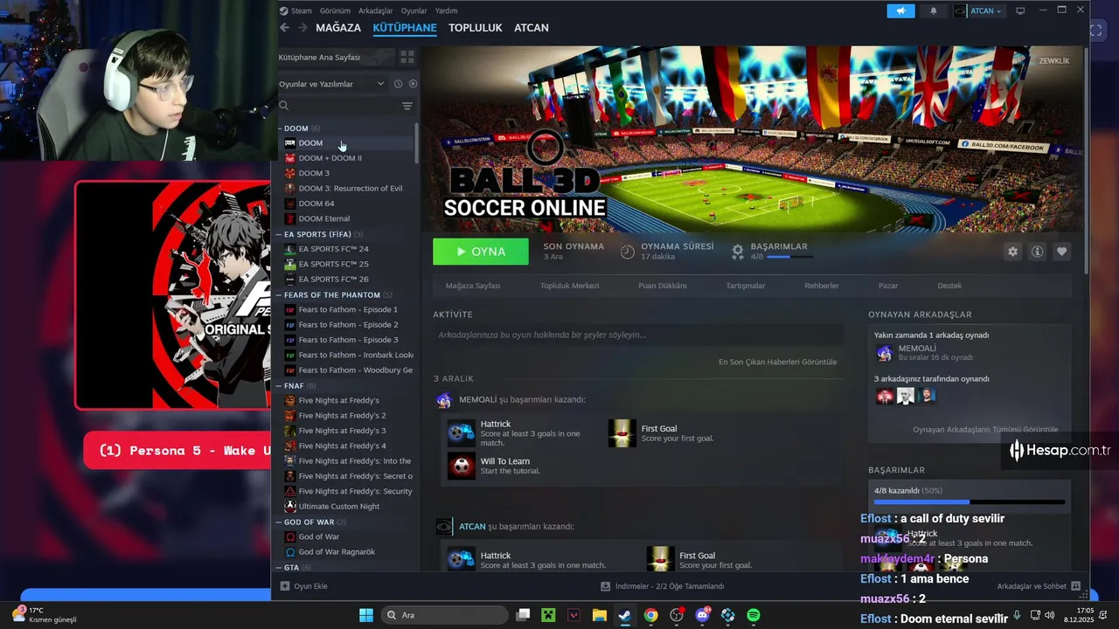Image resolution: width=1119 pixels, height=629 pixels.
Task: Click Steam logo in title bar
Action: 283,10
